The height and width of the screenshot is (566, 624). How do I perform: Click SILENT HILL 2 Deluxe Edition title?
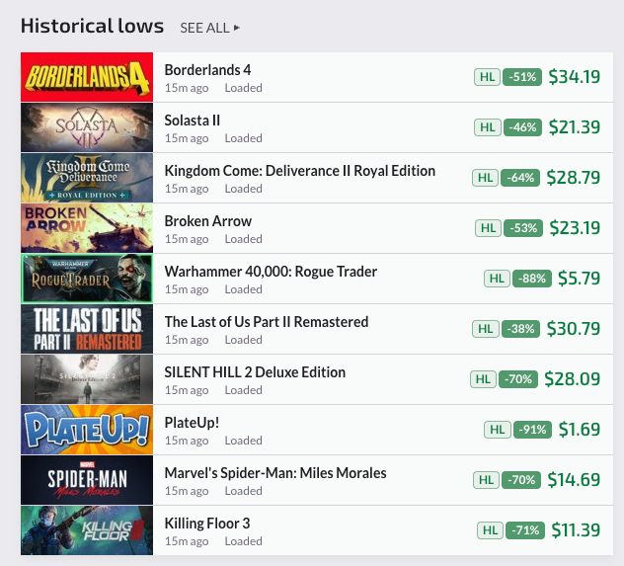[255, 372]
